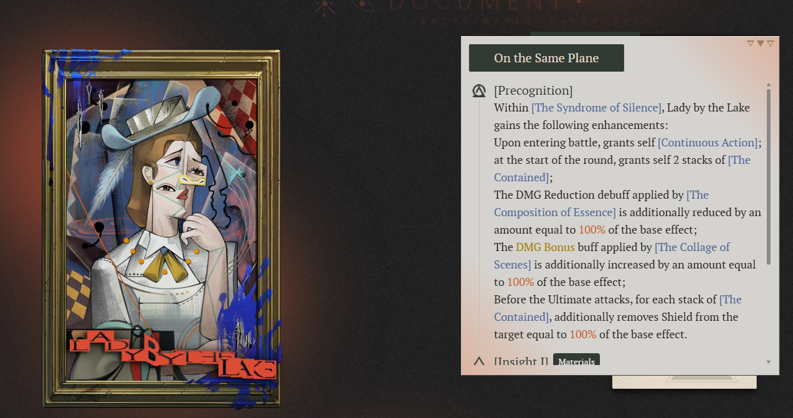Image resolution: width=793 pixels, height=418 pixels.
Task: Click the scrollbar up arrow in panel
Action: (x=769, y=85)
